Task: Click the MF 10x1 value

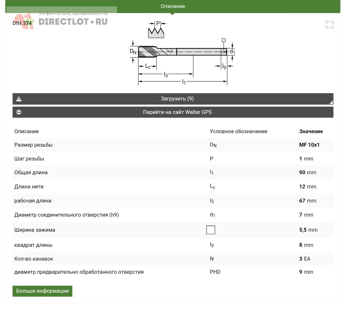Action: tap(309, 145)
